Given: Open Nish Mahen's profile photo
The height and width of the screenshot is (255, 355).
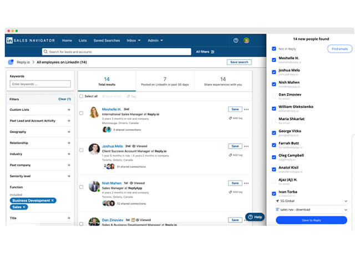Looking at the screenshot, I should pos(94,186).
